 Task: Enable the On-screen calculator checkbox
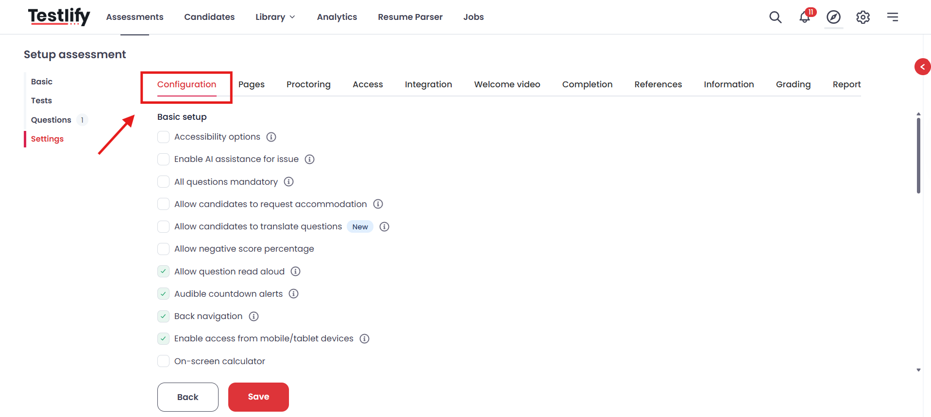[163, 361]
